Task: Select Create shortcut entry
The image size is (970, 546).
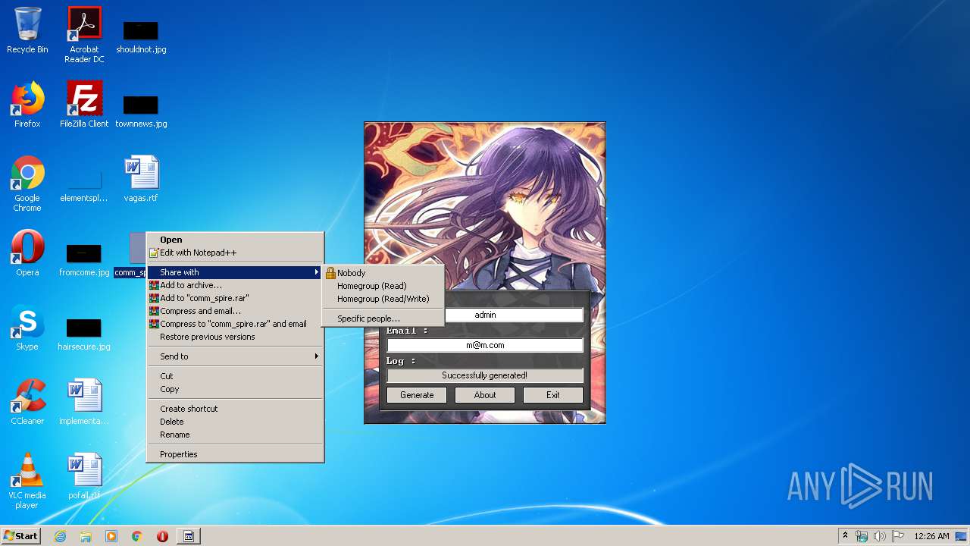Action: [235, 409]
